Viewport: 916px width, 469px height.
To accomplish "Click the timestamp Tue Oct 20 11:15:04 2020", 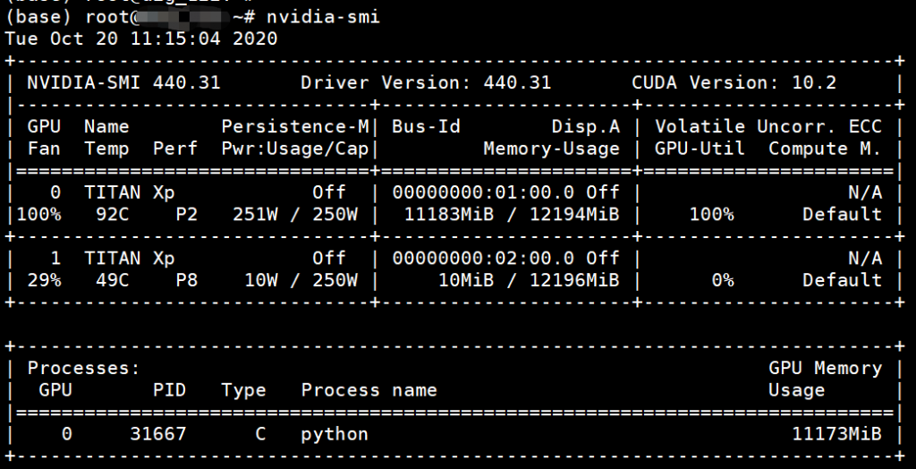I will point(140,39).
